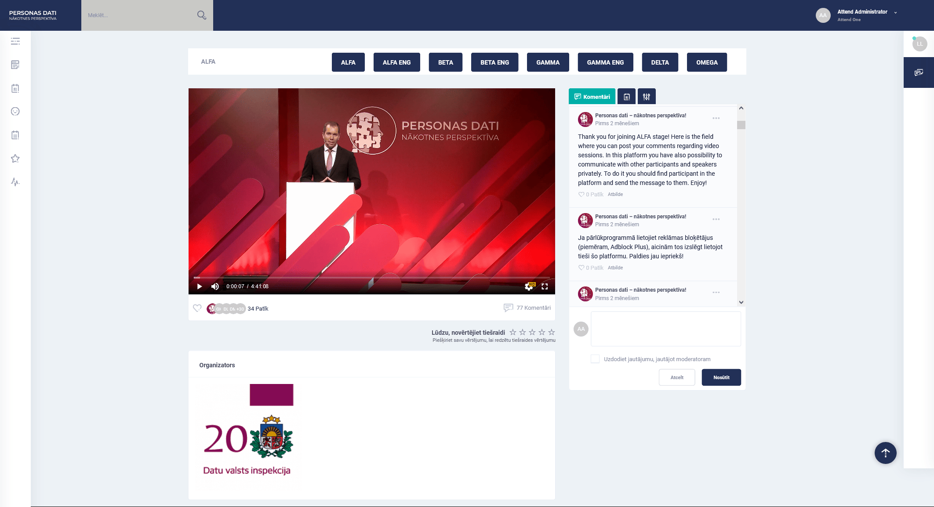934x507 pixels.
Task: Switch to the BETA ENG stage
Action: pyautogui.click(x=494, y=62)
